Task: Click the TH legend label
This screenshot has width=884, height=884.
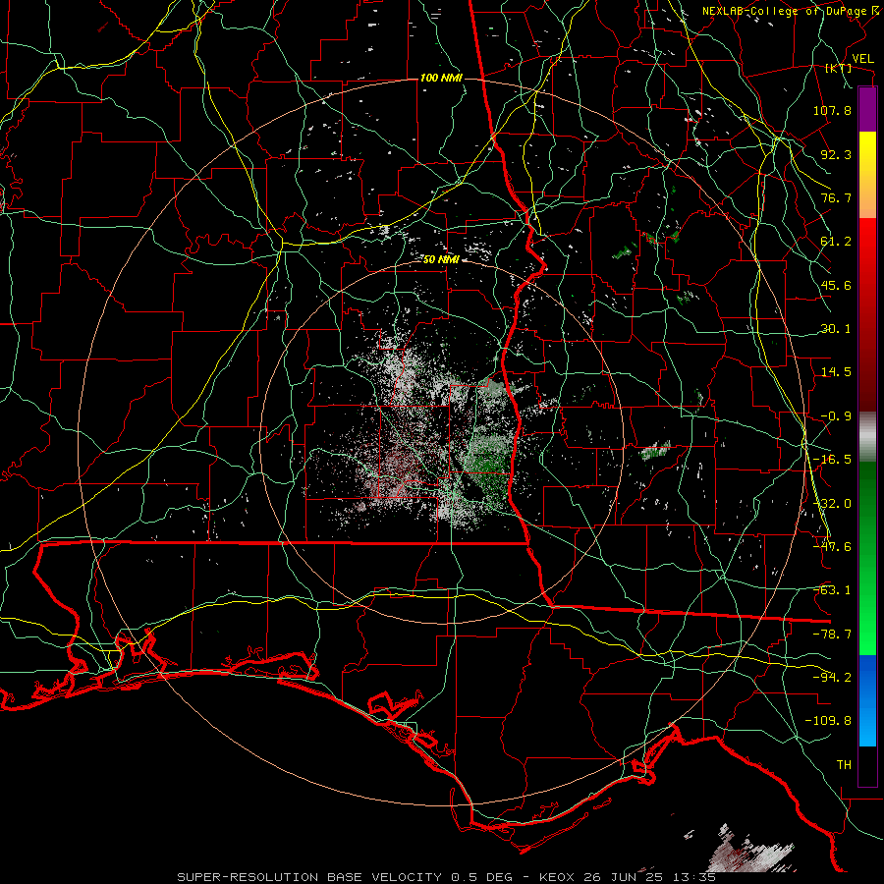Action: pos(844,765)
